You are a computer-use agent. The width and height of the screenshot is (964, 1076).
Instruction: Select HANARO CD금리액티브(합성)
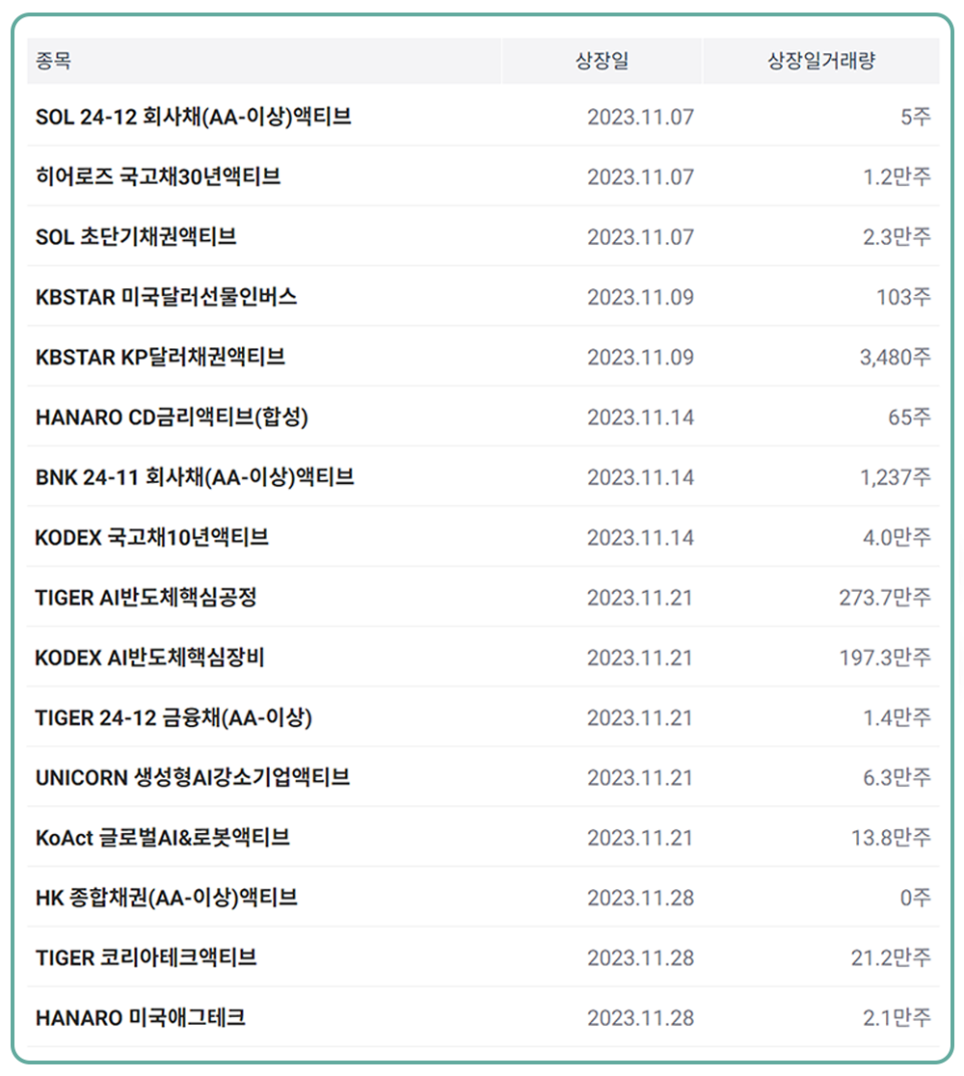[x=172, y=417]
